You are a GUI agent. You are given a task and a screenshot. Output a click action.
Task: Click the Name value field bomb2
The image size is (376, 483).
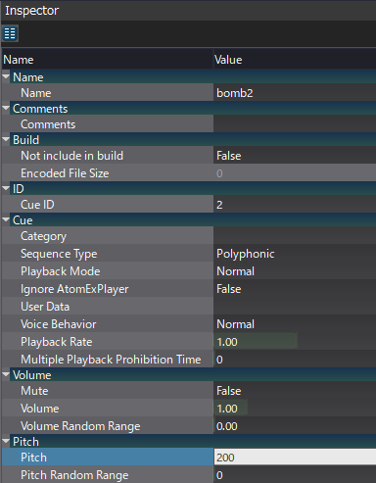(x=295, y=93)
